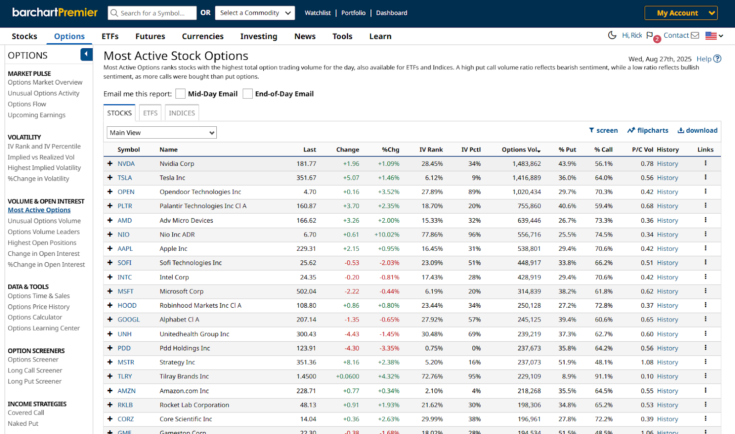
Task: Open notifications flag icon
Action: [x=650, y=35]
